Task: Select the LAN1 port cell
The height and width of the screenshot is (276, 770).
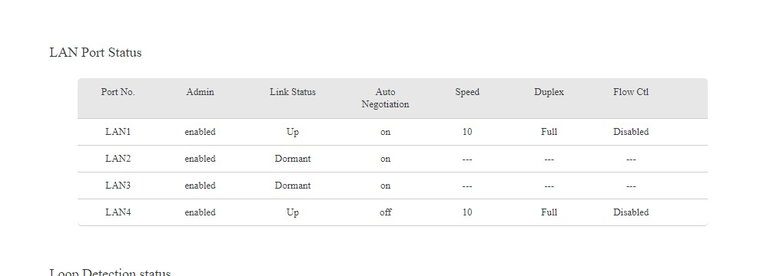Action: tap(118, 132)
